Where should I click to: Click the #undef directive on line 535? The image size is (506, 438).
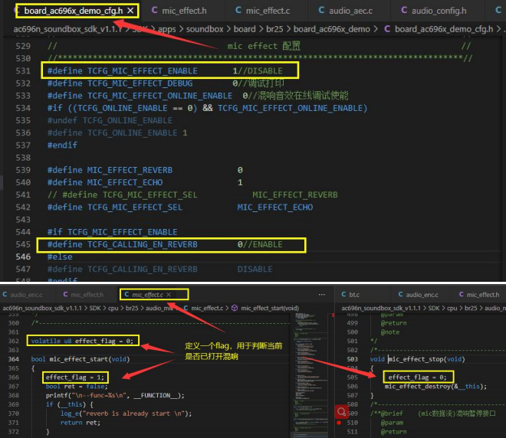pos(62,120)
